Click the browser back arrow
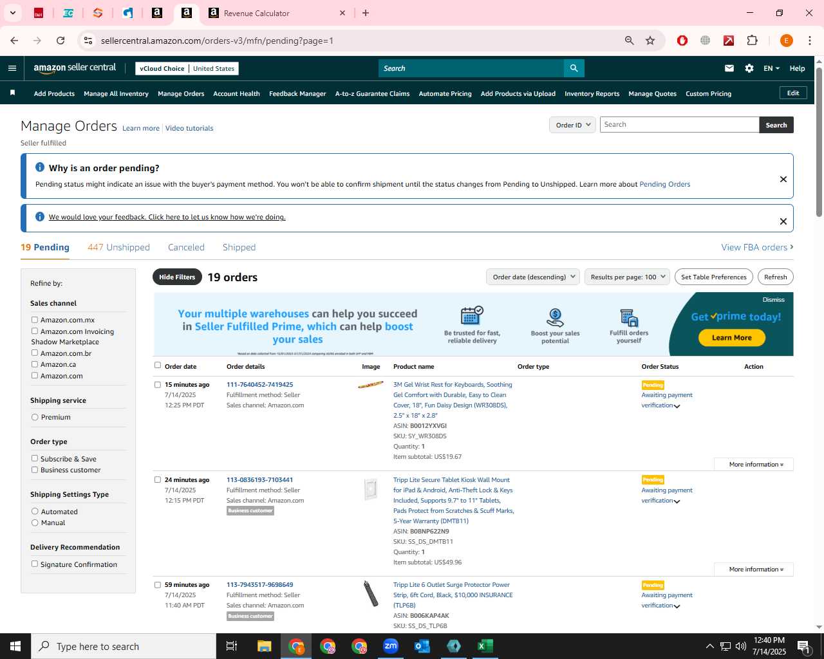Image resolution: width=824 pixels, height=659 pixels. click(14, 41)
